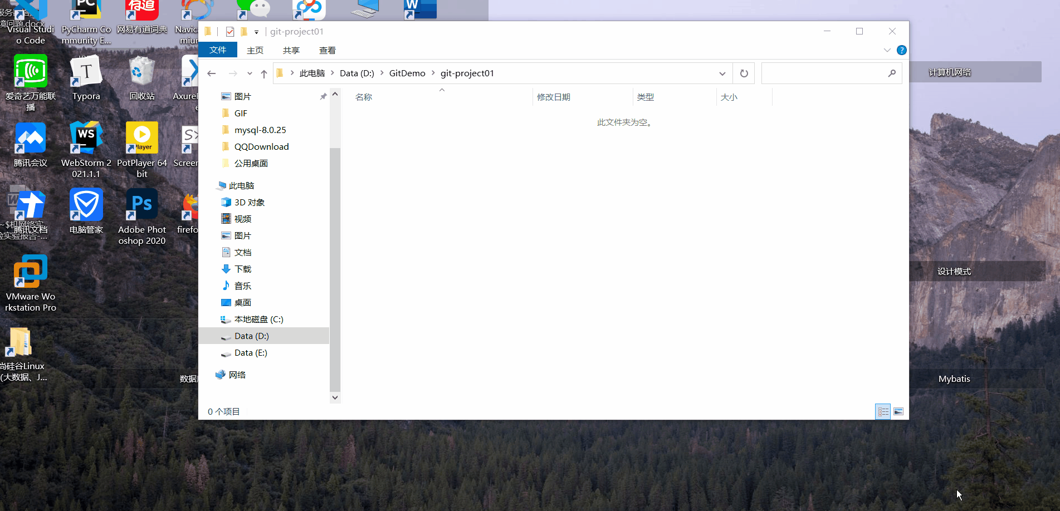Select WebStorm 2021.1.1 desktop icon
The height and width of the screenshot is (511, 1060).
point(86,150)
